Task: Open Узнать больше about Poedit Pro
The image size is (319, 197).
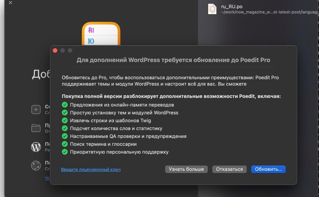Action: (x=186, y=169)
